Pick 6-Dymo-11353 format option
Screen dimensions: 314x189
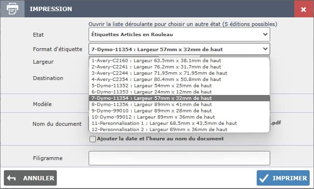click(179, 92)
